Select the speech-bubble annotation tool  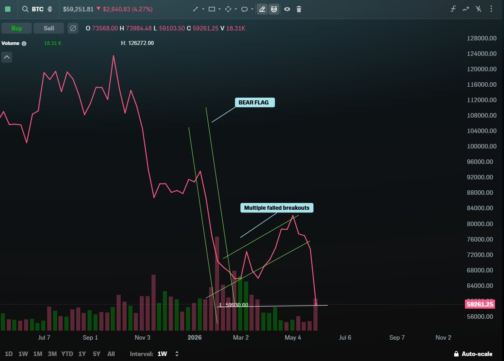pyautogui.click(x=245, y=9)
